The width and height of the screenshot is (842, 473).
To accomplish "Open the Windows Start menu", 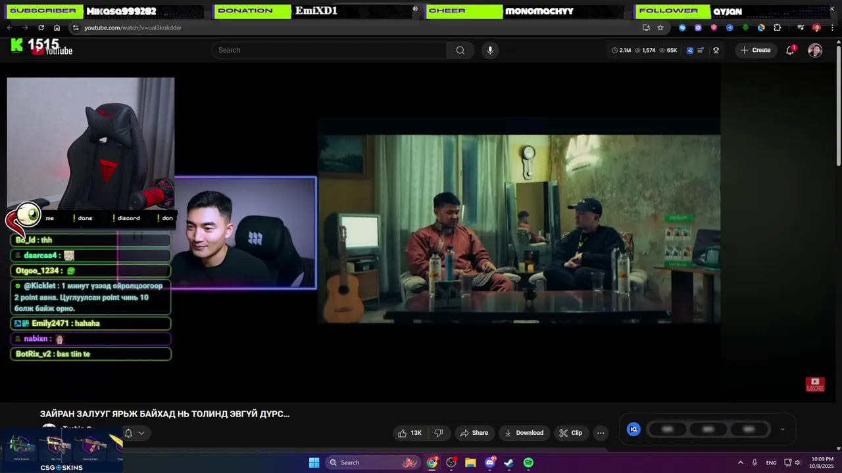I will click(x=314, y=462).
